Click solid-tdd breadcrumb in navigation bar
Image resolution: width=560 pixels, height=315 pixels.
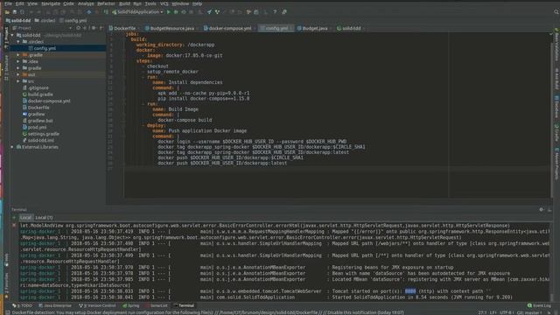pyautogui.click(x=18, y=20)
